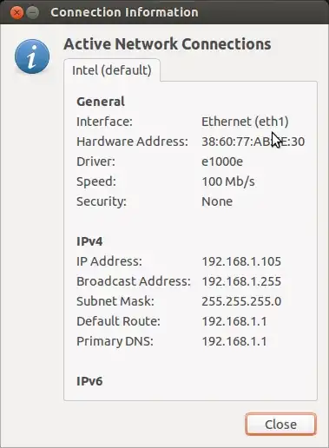Click the Broadcast Address value 192.168.1.255
The width and height of the screenshot is (329, 448).
point(241,281)
